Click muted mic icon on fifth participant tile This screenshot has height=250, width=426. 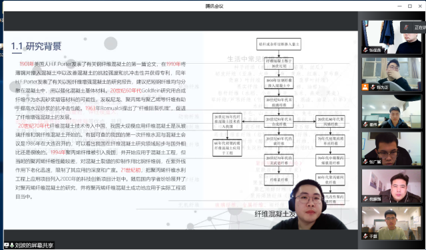click(366, 199)
